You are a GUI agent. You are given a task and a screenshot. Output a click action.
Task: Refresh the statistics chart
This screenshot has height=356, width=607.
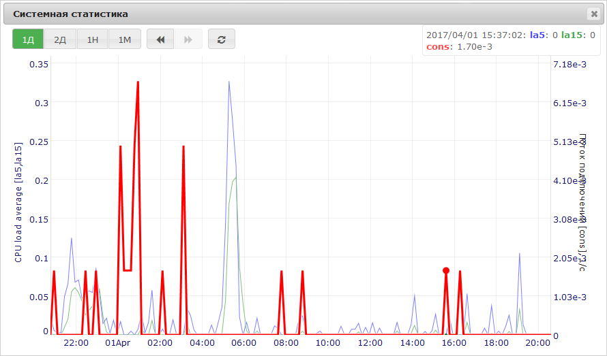click(221, 39)
